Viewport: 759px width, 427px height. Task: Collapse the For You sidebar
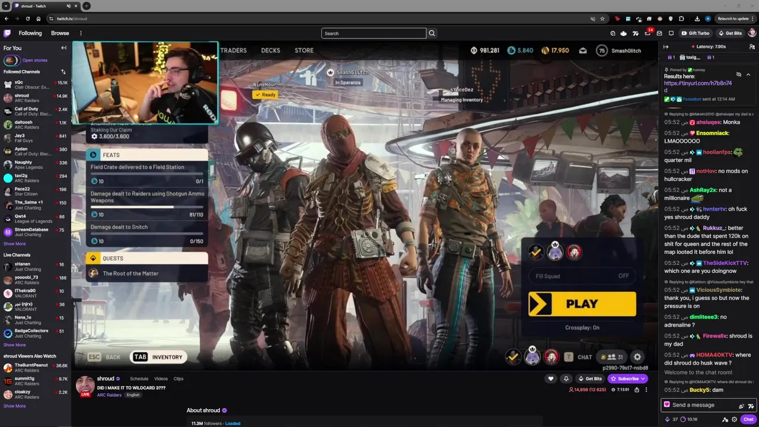63,48
